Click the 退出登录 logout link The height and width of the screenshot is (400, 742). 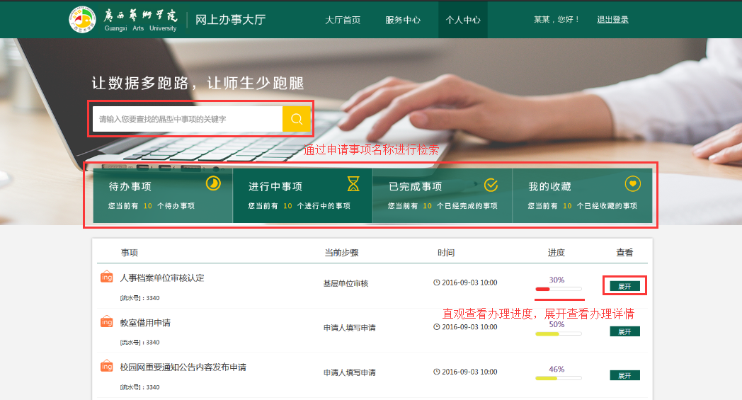pyautogui.click(x=612, y=20)
